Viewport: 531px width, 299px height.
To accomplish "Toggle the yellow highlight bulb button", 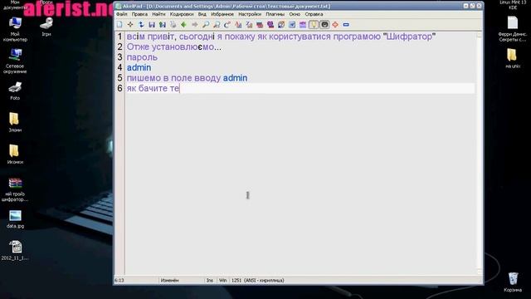I will click(x=314, y=24).
